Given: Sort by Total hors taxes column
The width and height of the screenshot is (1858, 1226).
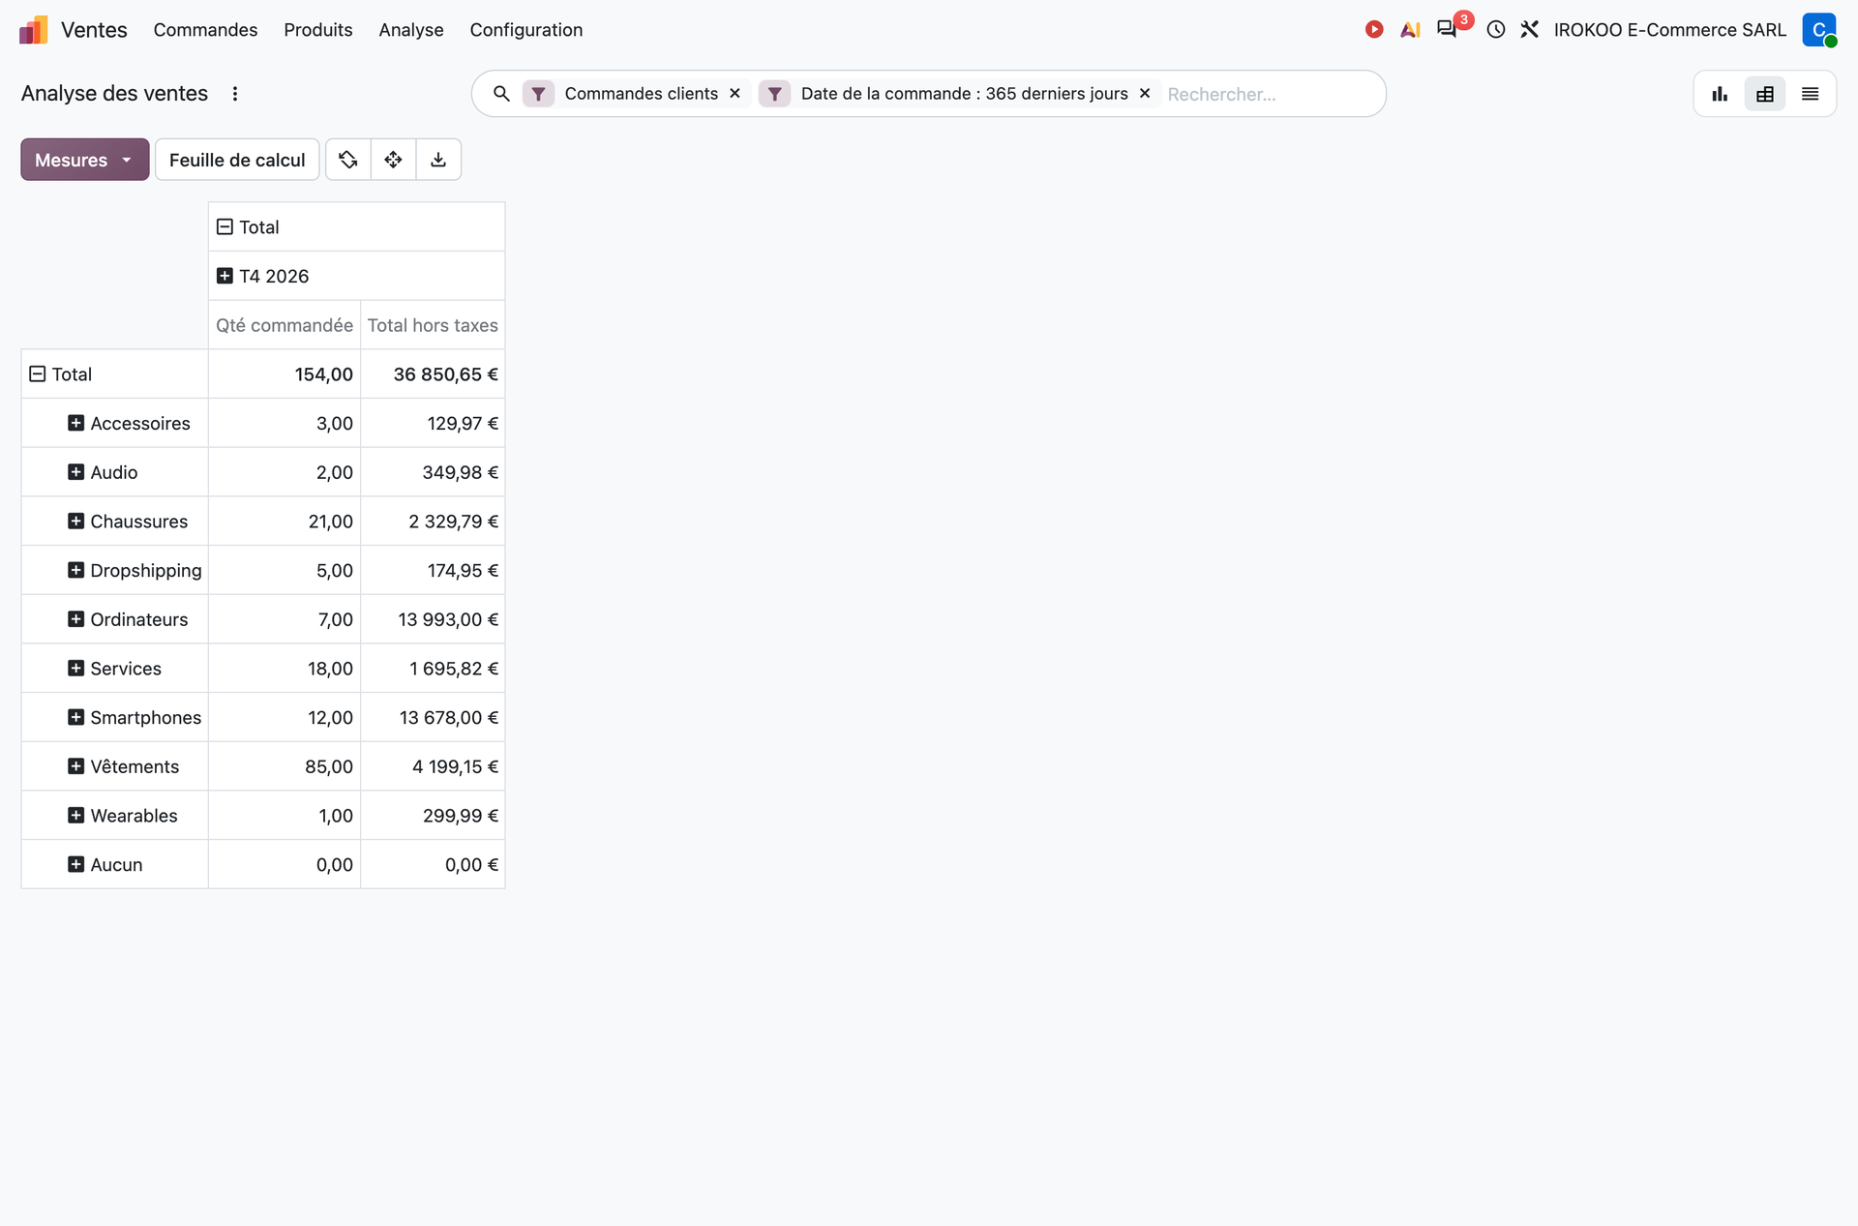Looking at the screenshot, I should 433,326.
